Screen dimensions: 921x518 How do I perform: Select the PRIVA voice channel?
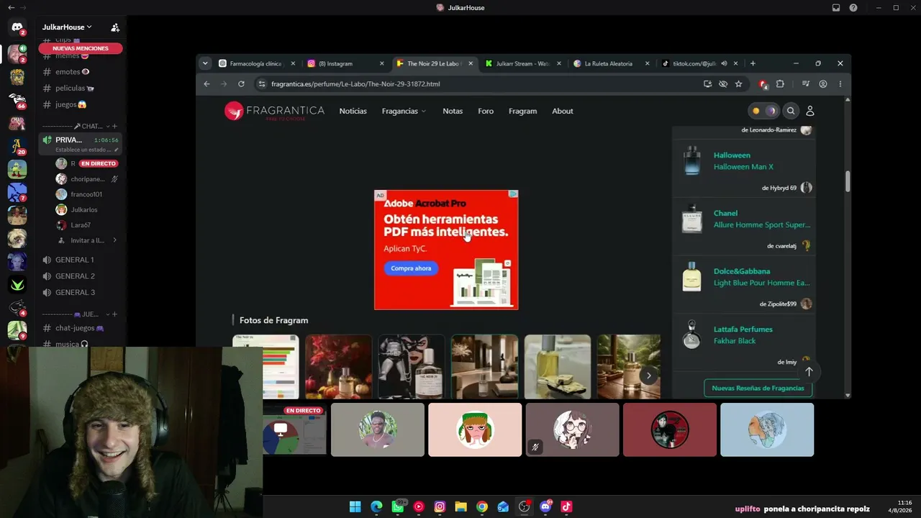coord(80,144)
